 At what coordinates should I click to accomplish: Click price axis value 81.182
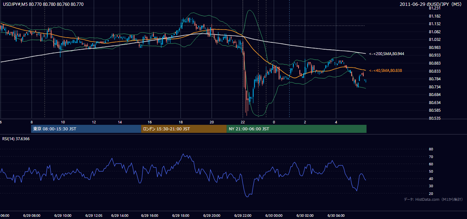tap(434, 16)
